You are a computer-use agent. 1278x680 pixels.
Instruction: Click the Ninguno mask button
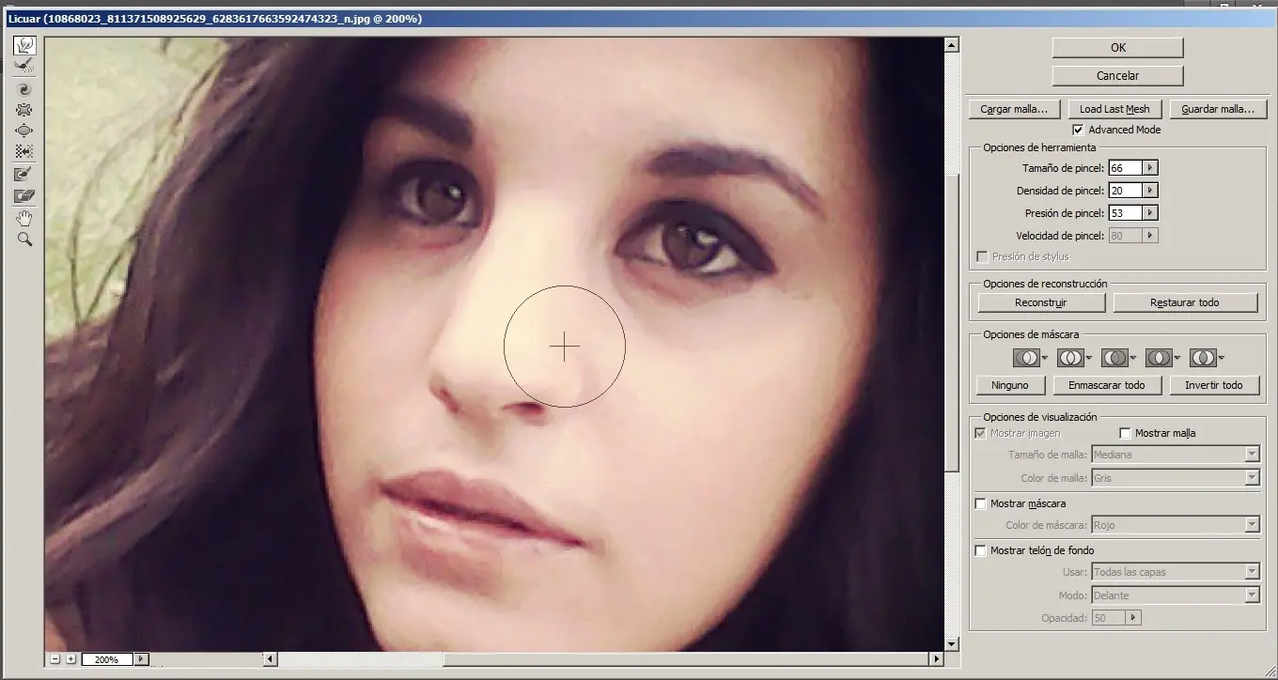click(x=1010, y=385)
